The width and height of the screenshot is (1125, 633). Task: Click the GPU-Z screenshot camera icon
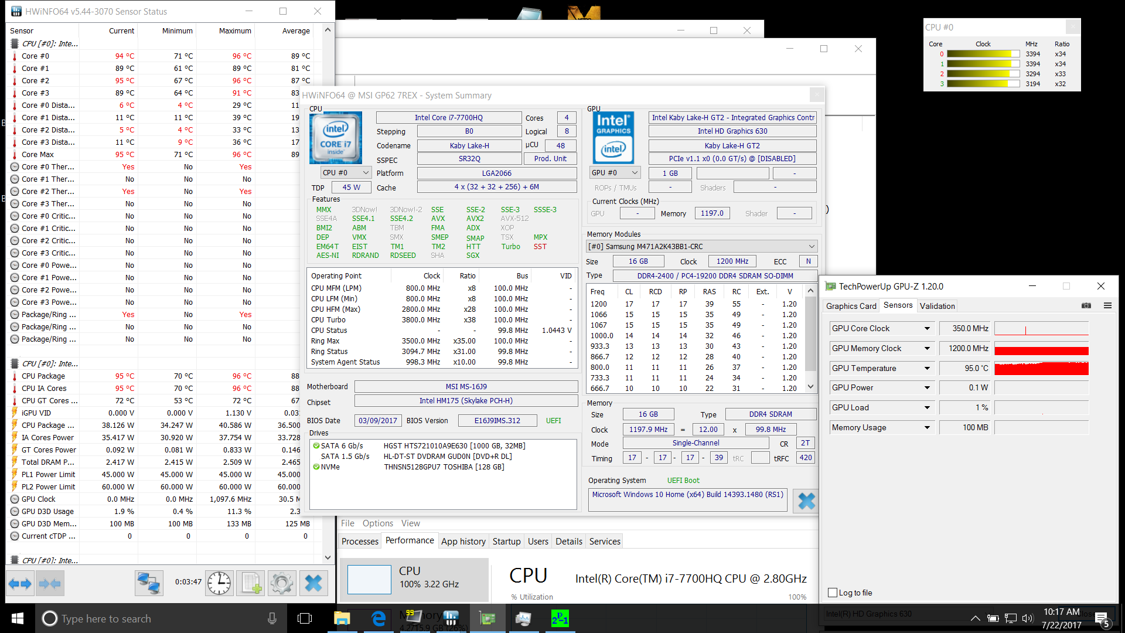(1086, 305)
